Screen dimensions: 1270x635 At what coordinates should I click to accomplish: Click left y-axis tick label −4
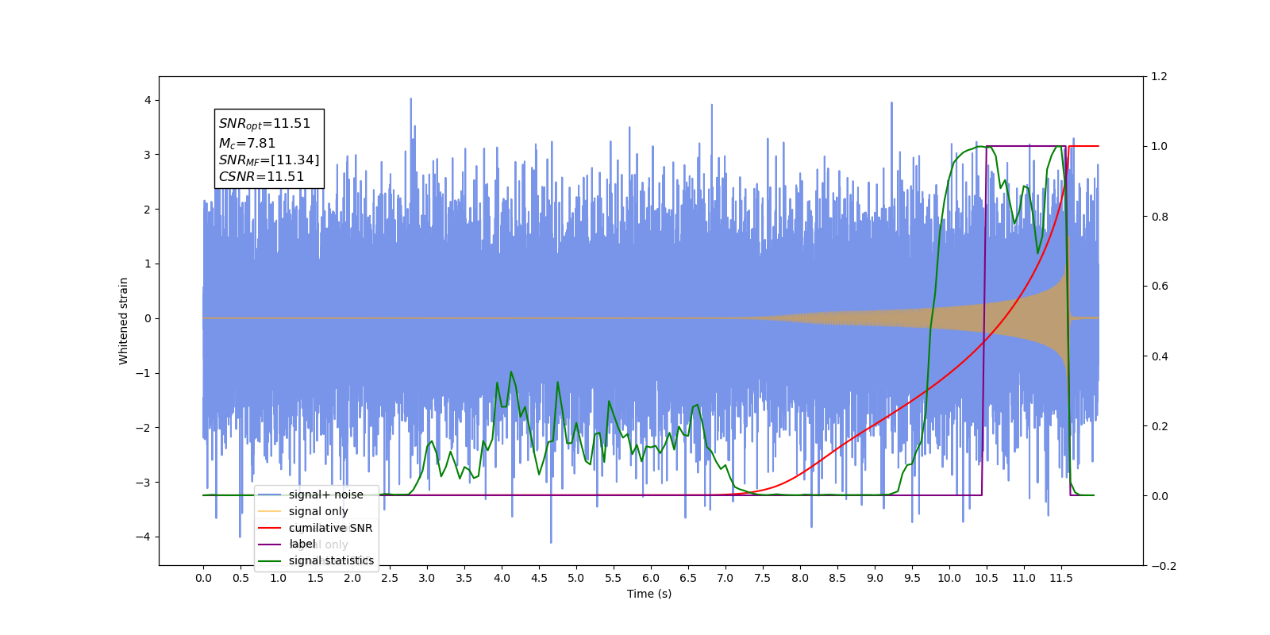pyautogui.click(x=143, y=537)
